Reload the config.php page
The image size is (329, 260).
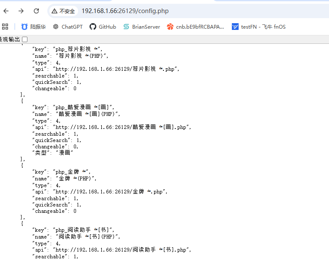(x=36, y=11)
